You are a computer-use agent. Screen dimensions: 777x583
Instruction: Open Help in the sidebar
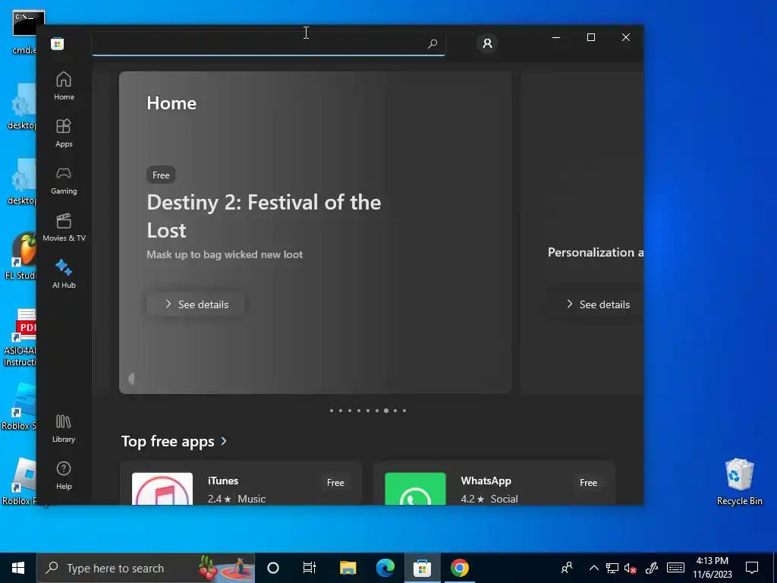[x=64, y=475]
